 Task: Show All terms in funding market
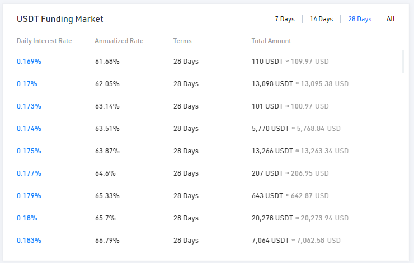[391, 19]
